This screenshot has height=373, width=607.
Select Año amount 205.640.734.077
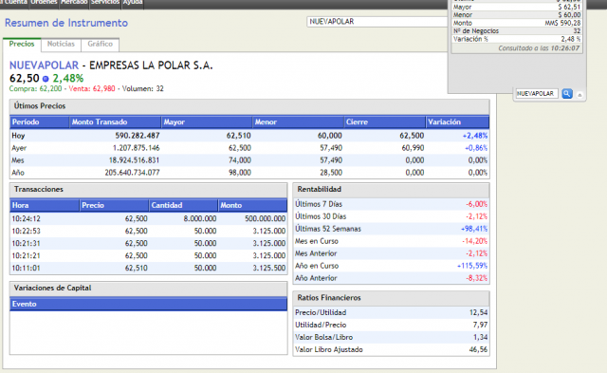point(132,173)
